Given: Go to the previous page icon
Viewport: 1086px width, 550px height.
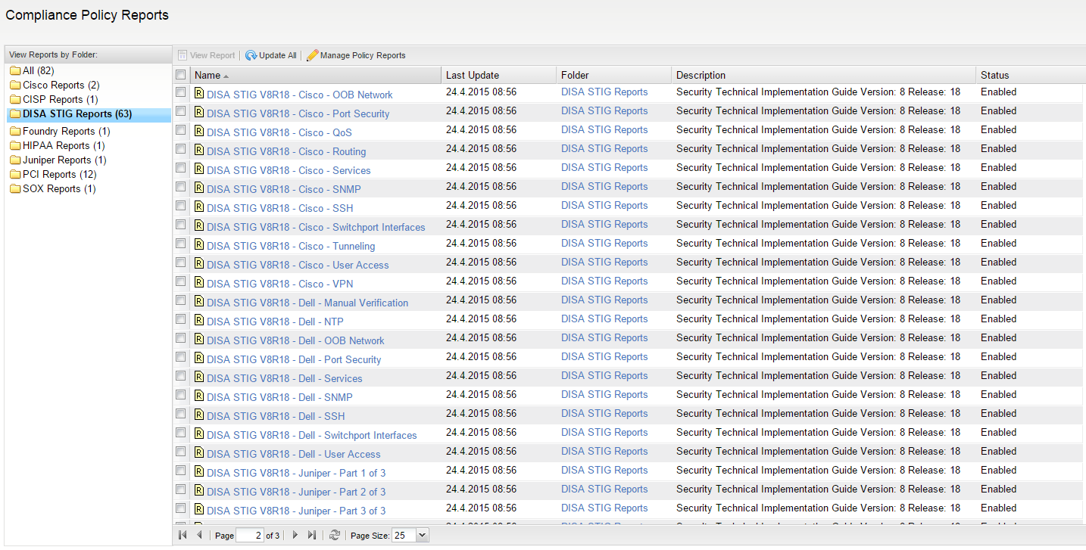Looking at the screenshot, I should 200,535.
